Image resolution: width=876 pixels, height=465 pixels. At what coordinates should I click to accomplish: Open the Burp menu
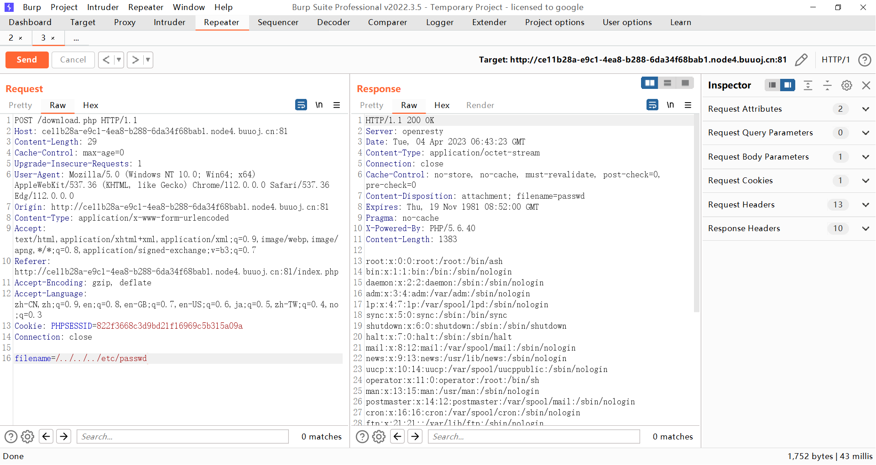(x=32, y=7)
